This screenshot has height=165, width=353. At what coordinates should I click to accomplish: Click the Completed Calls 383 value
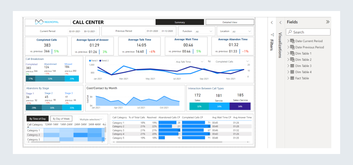(x=47, y=45)
